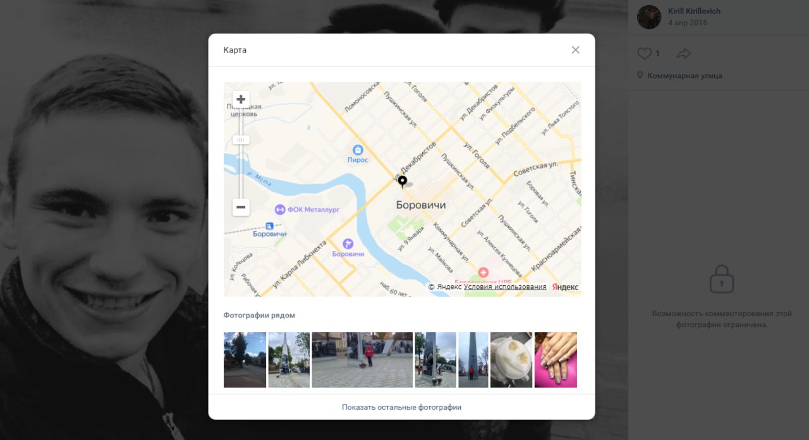
Task: Click the hospital cross icon on map
Action: pos(484,272)
